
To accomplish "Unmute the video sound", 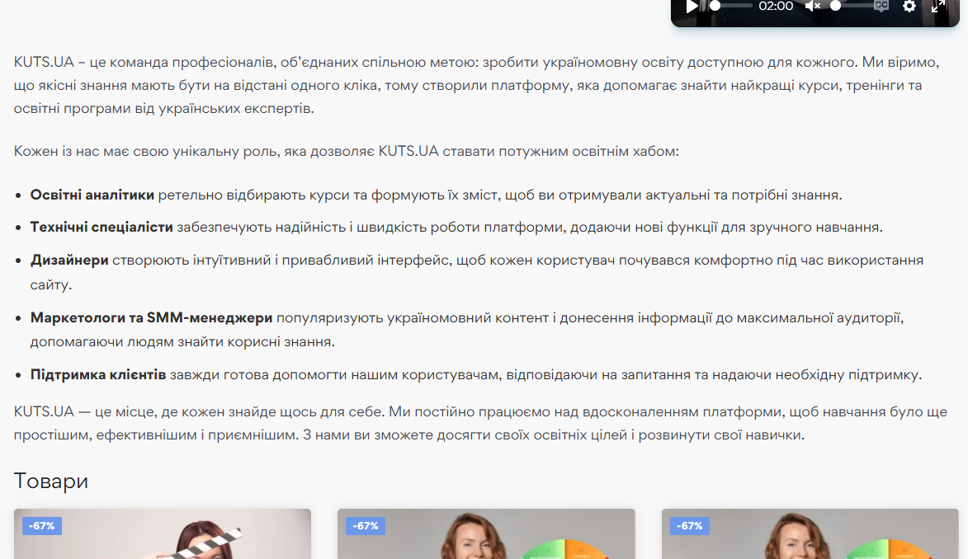I will tap(813, 7).
